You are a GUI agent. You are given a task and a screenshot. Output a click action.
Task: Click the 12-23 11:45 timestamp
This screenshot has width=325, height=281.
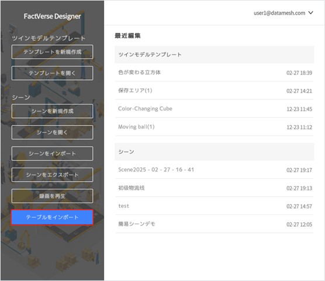coord(299,109)
